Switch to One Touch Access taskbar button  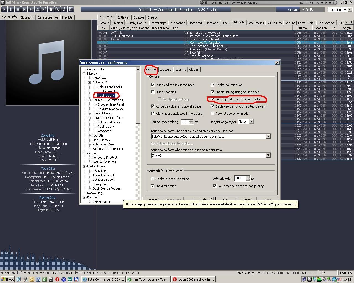(x=148, y=279)
